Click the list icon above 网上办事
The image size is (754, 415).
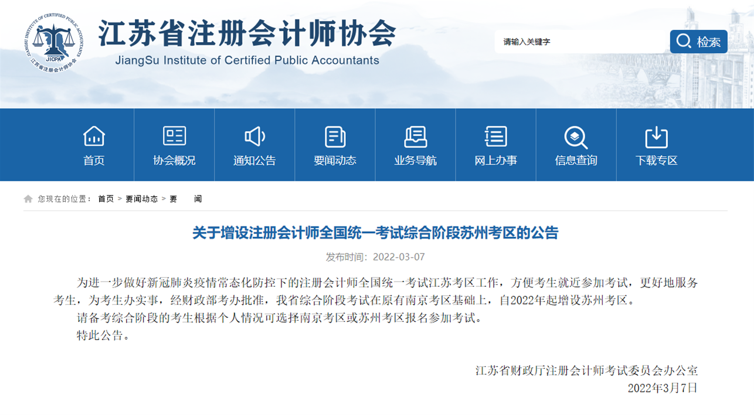coord(495,136)
